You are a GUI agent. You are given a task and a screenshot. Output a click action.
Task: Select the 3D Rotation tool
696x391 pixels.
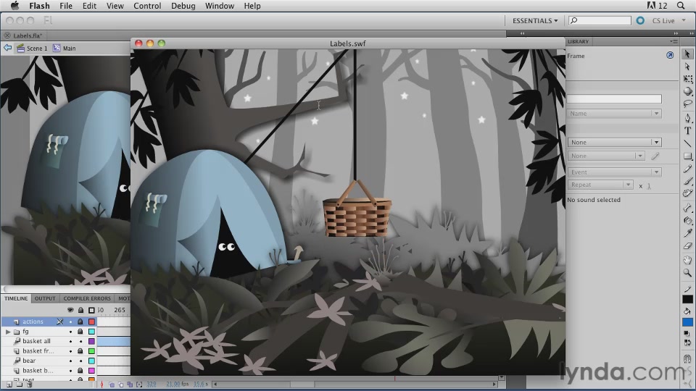coord(687,91)
